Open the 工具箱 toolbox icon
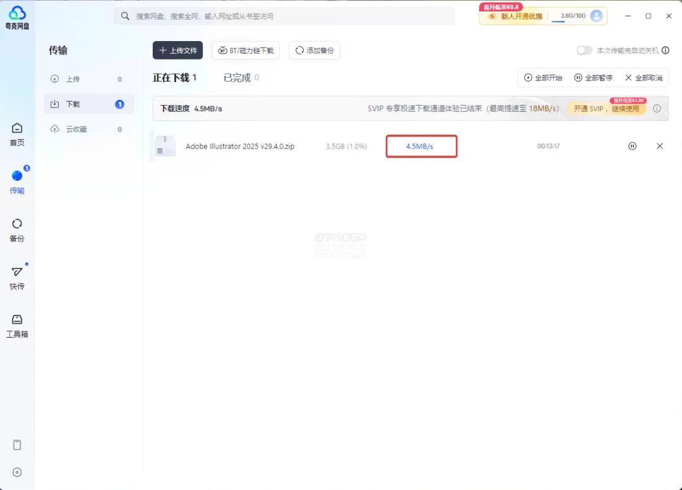682x490 pixels. coord(17,326)
